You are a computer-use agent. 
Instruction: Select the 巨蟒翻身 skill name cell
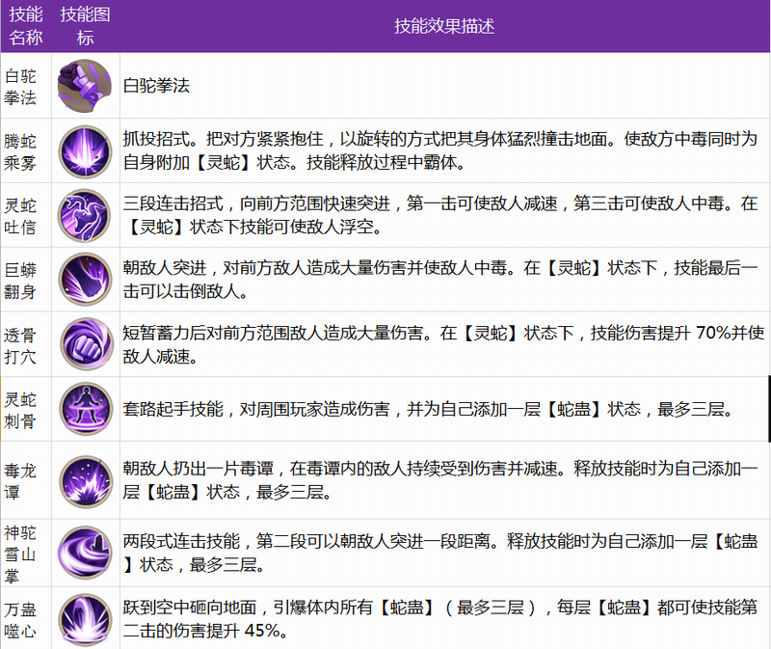pos(26,280)
